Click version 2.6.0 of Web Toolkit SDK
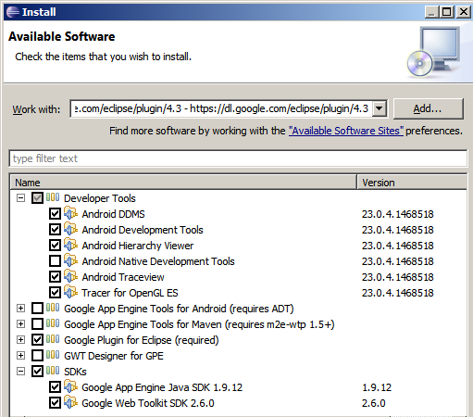The width and height of the screenshot is (473, 417). (x=373, y=403)
